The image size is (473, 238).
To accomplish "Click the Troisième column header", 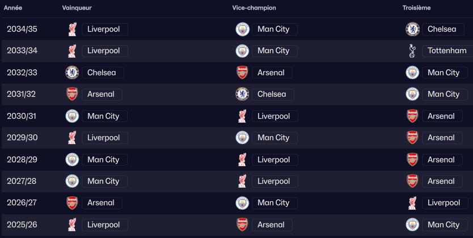I will pos(417,8).
